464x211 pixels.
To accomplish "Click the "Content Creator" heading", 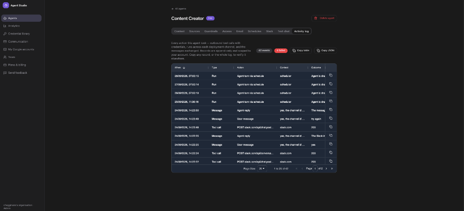I will 188,18.
